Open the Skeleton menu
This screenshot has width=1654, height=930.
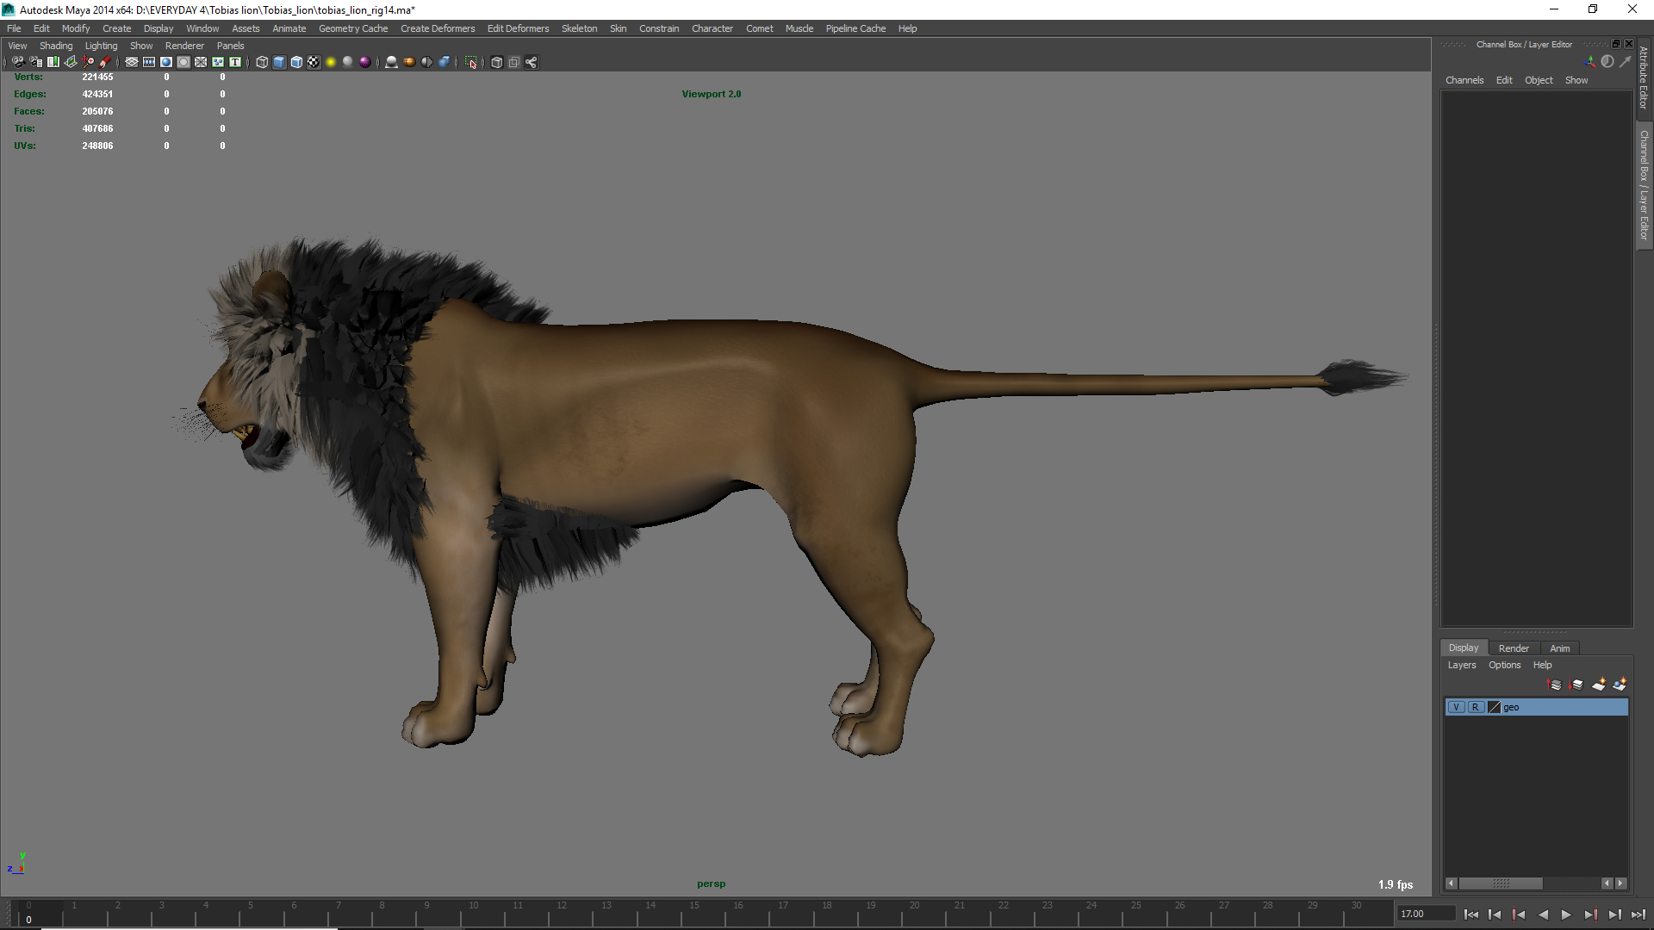coord(579,28)
